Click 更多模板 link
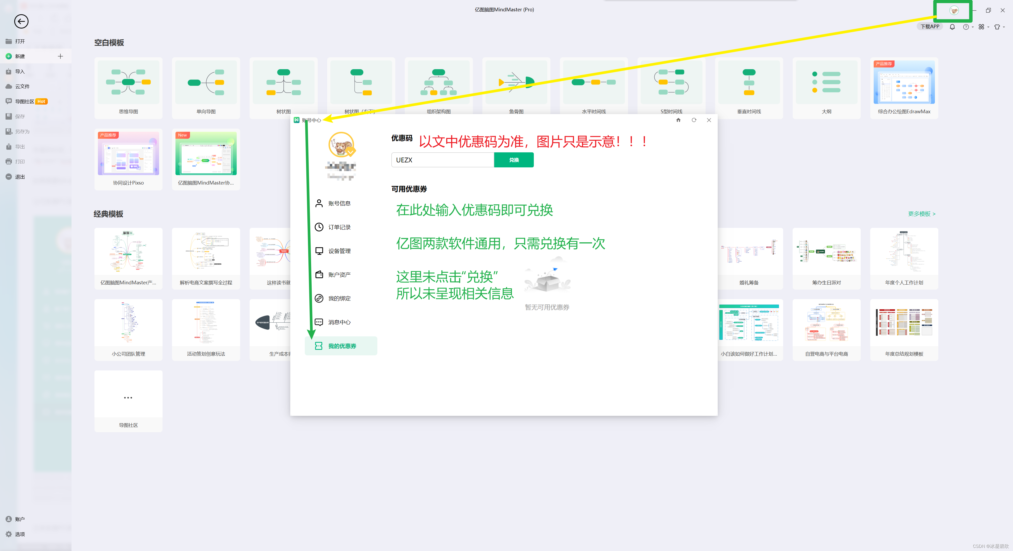This screenshot has height=551, width=1013. [x=921, y=214]
